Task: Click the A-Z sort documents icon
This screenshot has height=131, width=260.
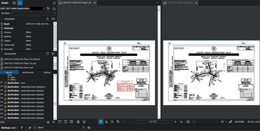Action: coord(53,54)
